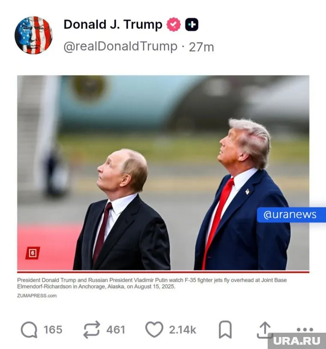This screenshot has height=349, width=326.
Task: Click the 27m post timestamp
Action: tap(201, 47)
